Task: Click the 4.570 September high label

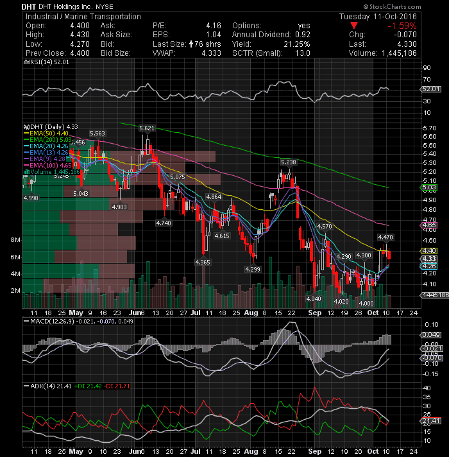Action: click(x=325, y=227)
